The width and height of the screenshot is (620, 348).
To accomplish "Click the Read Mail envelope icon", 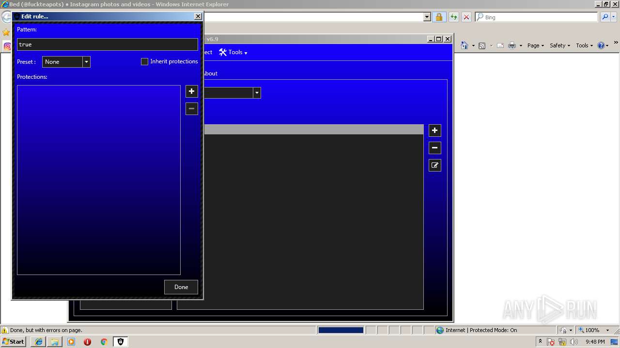I will (500, 45).
